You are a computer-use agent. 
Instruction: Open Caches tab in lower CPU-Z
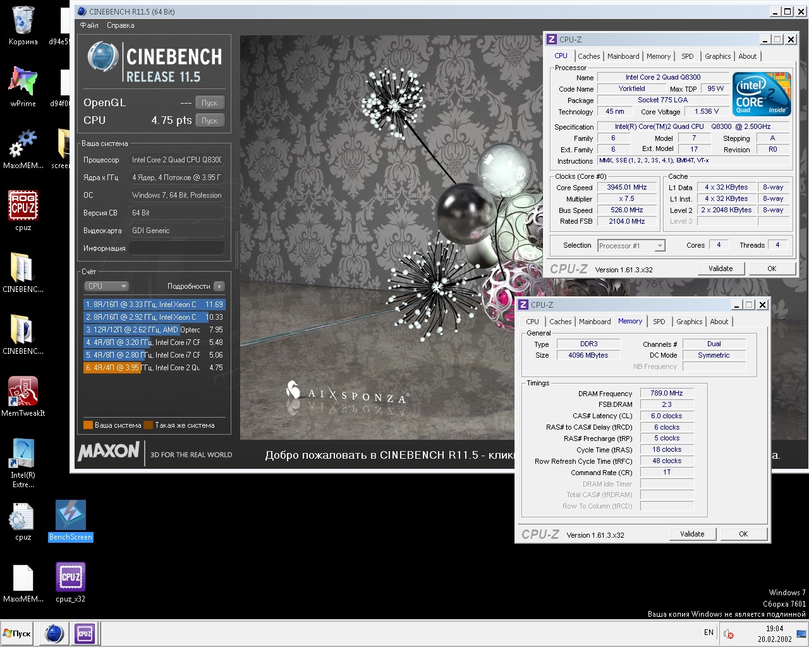pos(561,322)
